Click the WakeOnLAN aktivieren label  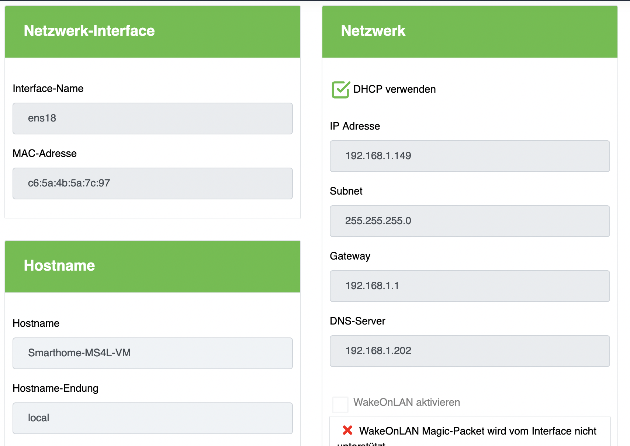(406, 402)
